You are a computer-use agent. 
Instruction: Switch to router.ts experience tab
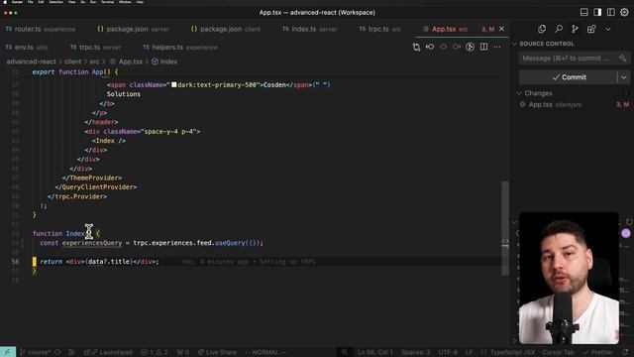pyautogui.click(x=41, y=29)
